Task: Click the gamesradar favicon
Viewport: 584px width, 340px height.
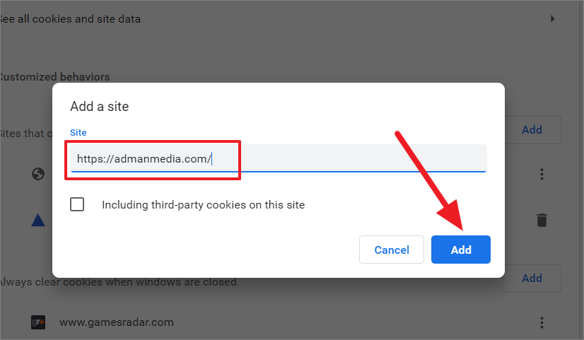Action: click(x=38, y=322)
